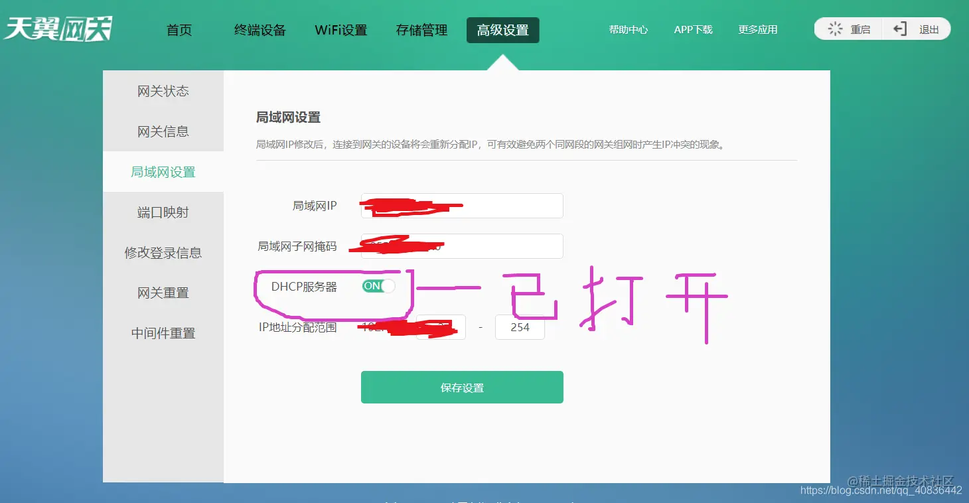Open 更多应用 link

(x=758, y=30)
